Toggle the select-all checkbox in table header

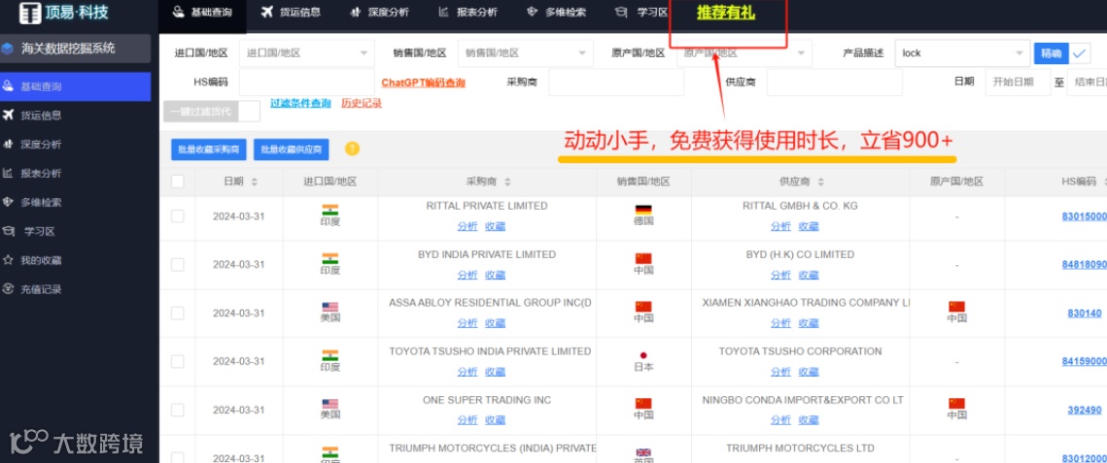(177, 182)
